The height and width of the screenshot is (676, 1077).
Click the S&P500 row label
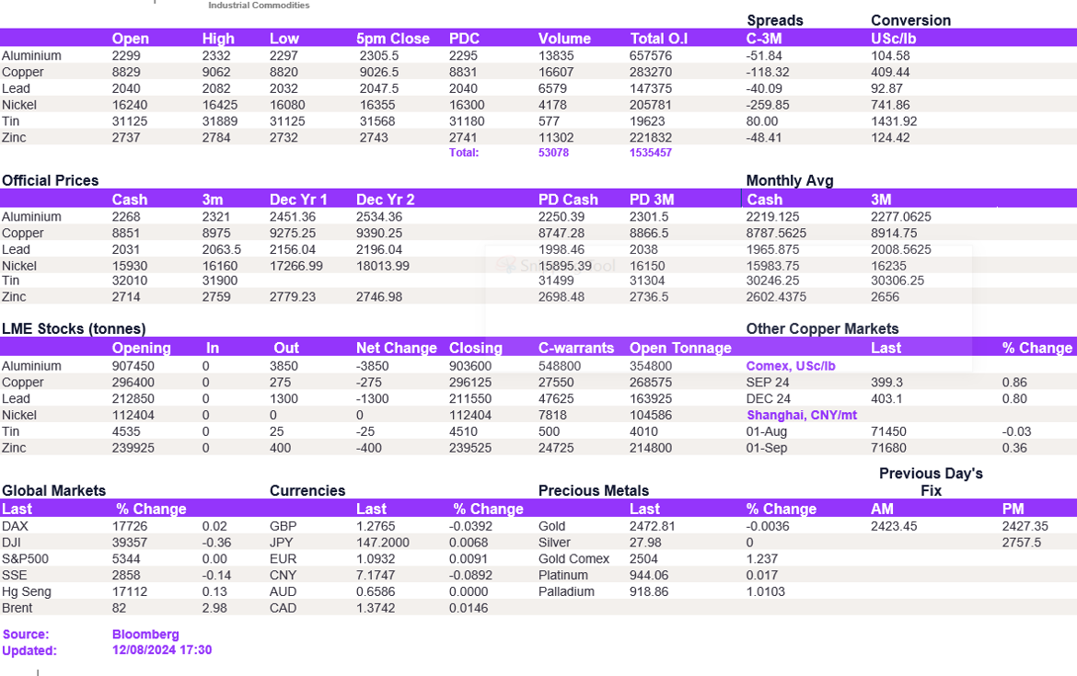coord(26,559)
